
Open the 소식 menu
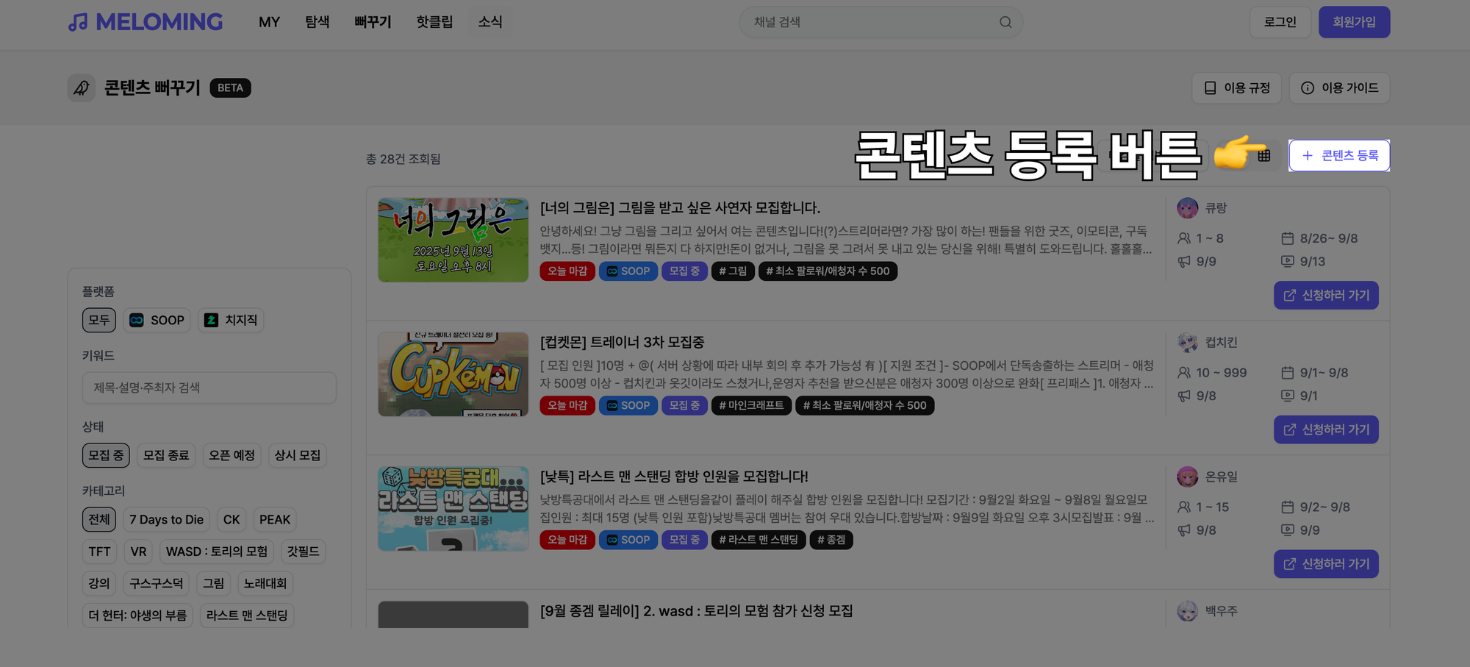490,22
